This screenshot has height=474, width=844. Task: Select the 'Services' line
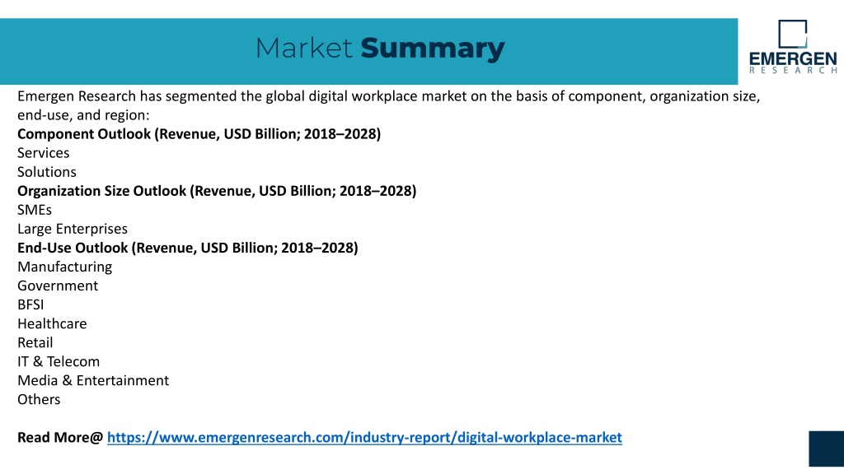click(x=43, y=153)
